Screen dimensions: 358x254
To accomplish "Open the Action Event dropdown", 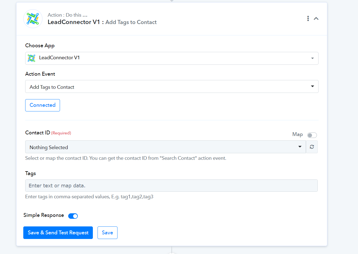I will pyautogui.click(x=172, y=86).
